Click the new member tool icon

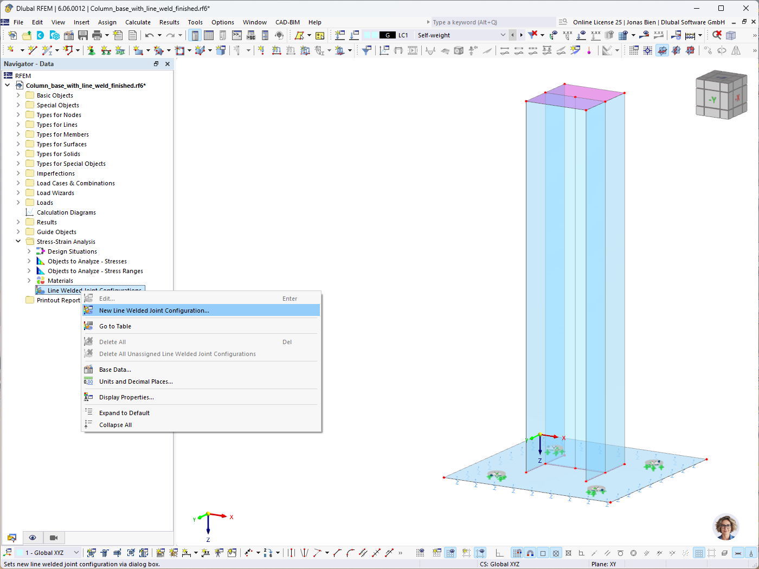(x=47, y=50)
